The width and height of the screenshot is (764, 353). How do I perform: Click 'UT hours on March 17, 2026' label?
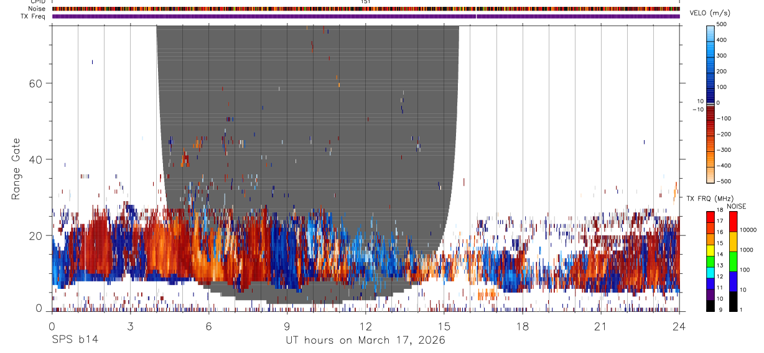click(365, 340)
